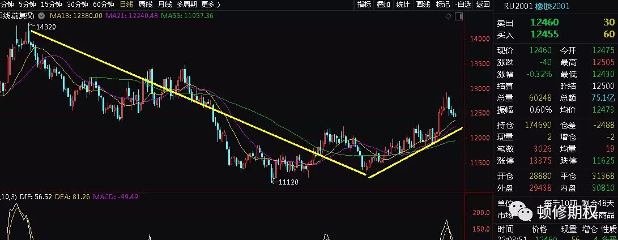Activate the 画线 line drawing tool
The height and width of the screenshot is (240, 618).
[423, 5]
